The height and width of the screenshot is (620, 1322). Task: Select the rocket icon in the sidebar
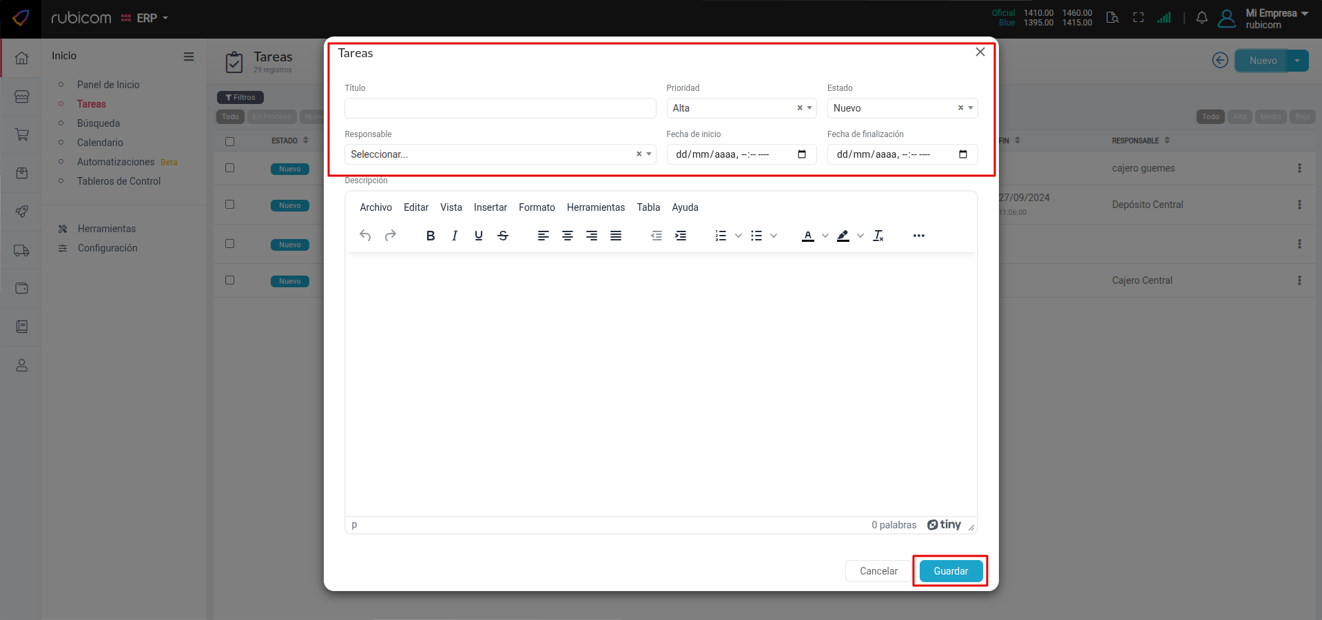(21, 211)
